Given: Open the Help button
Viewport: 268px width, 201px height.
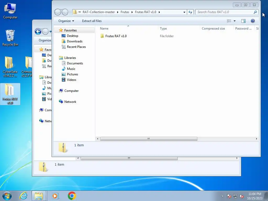Looking at the screenshot, I should tap(253, 21).
